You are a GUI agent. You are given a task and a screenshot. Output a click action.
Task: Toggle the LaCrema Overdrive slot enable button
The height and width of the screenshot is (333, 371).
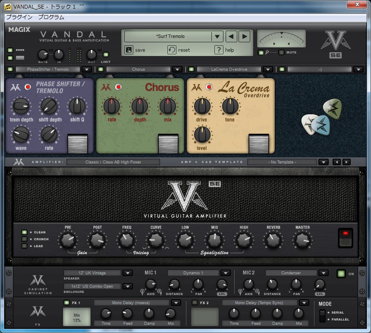tap(191, 69)
